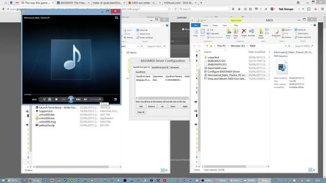Click the media player seek bar
Screen dimensions: 326x183
(71, 95)
